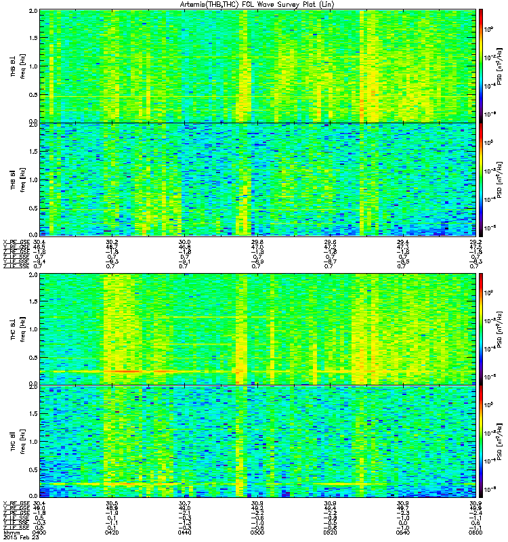Click the PSD [nT²/Hz] label beside the bottom color bar
This screenshot has width=508, height=542.
coord(500,442)
